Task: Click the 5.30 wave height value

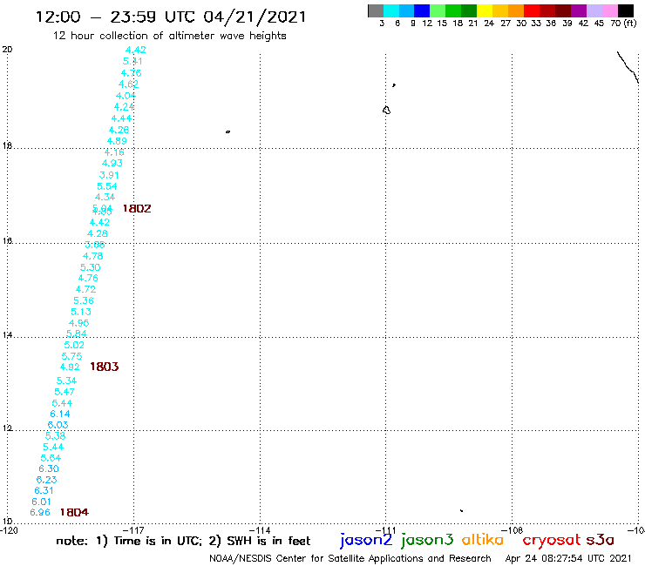Action: tap(90, 267)
